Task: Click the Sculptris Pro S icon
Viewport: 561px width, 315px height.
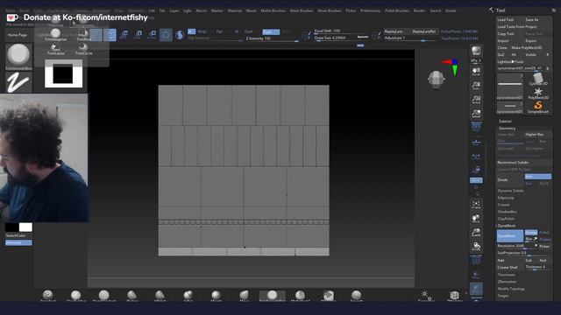Action: (180, 35)
